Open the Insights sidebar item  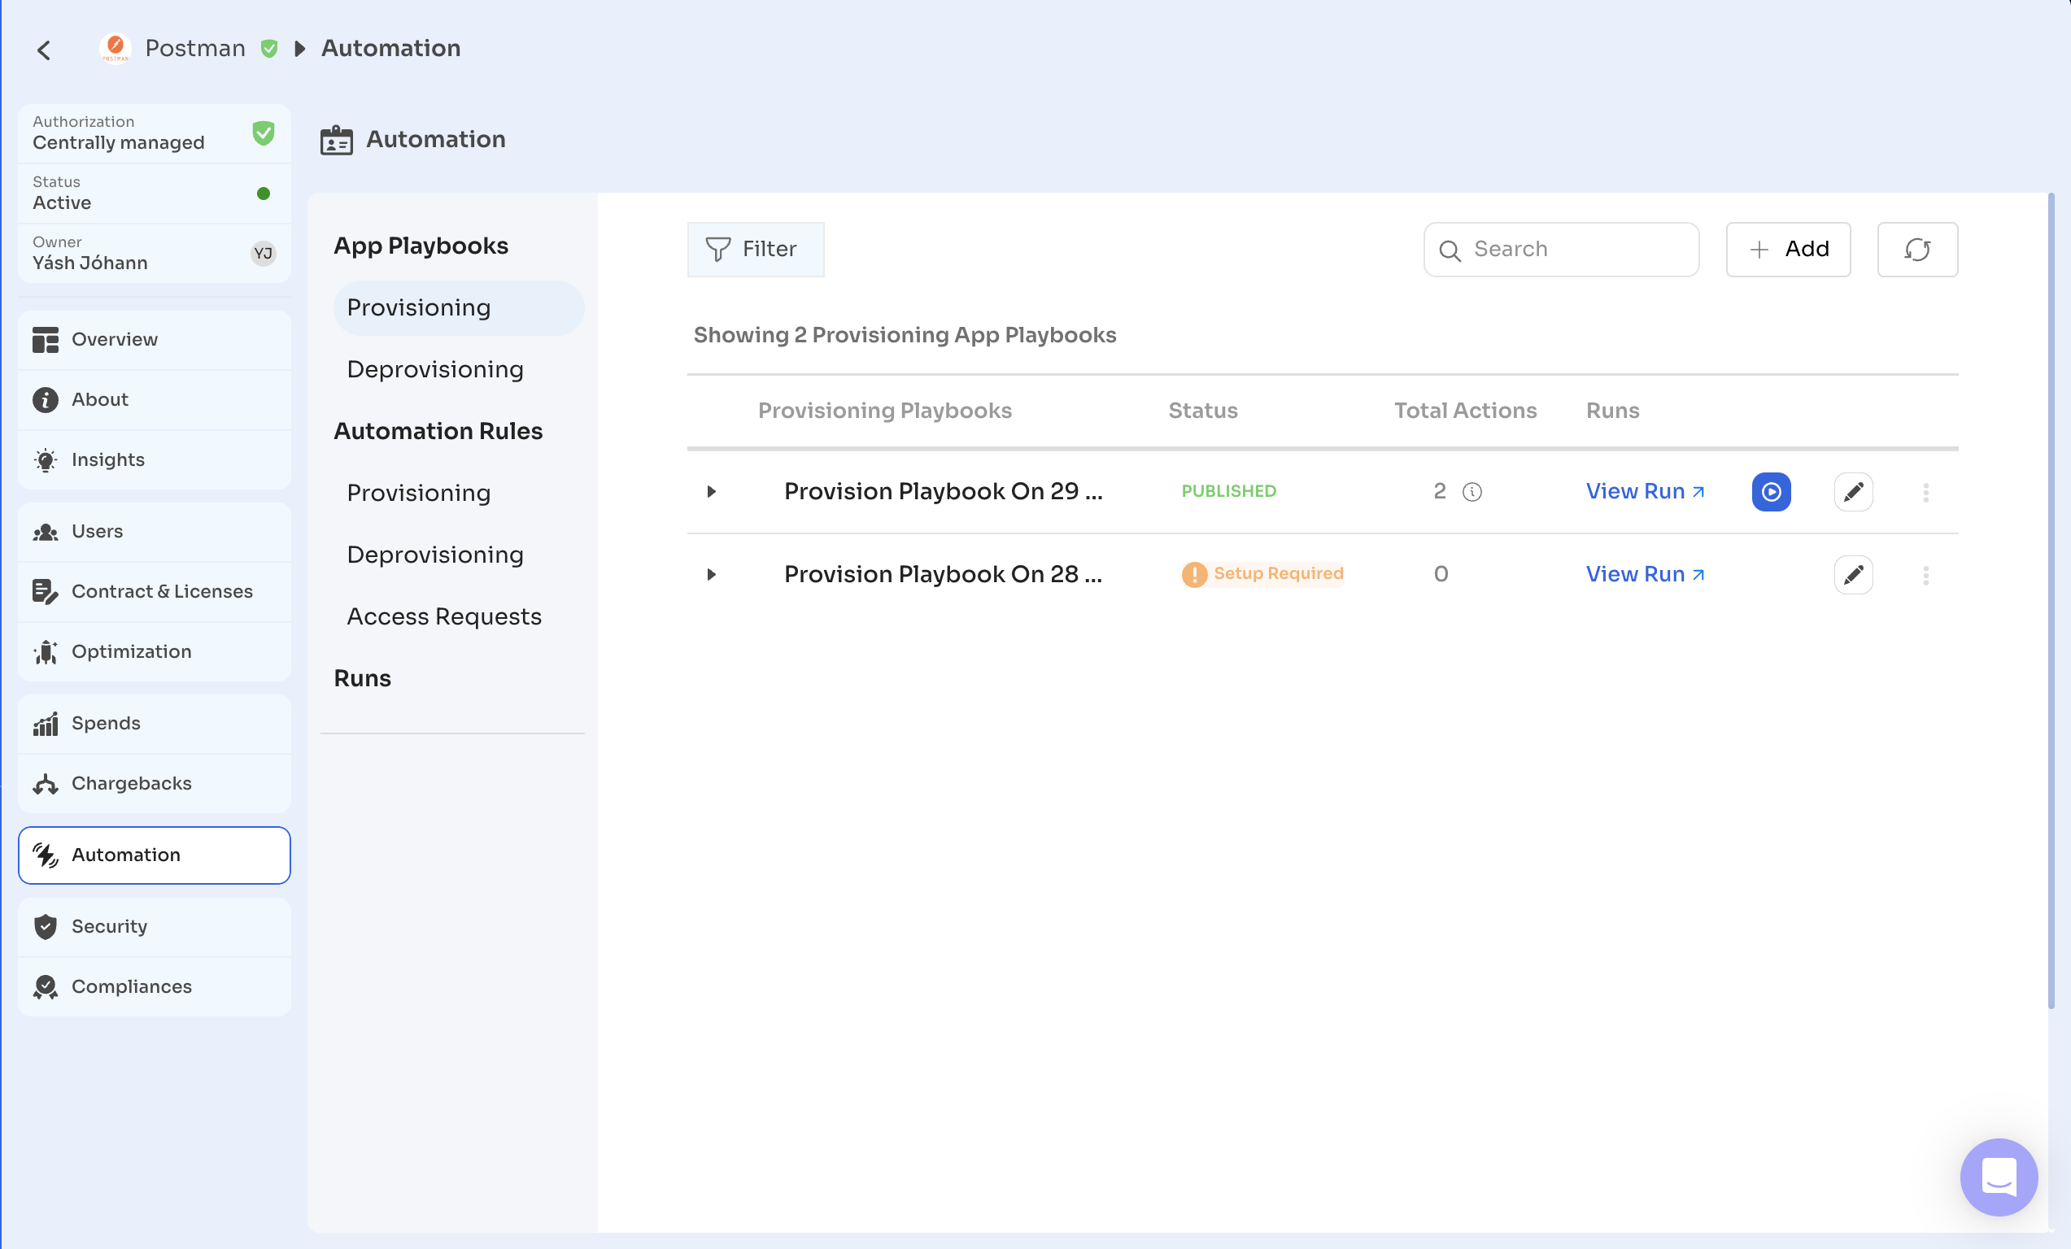click(x=155, y=459)
